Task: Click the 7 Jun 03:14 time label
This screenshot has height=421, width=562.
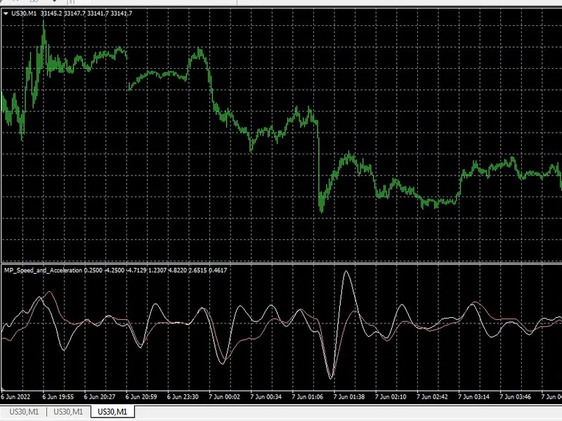Action: click(473, 396)
